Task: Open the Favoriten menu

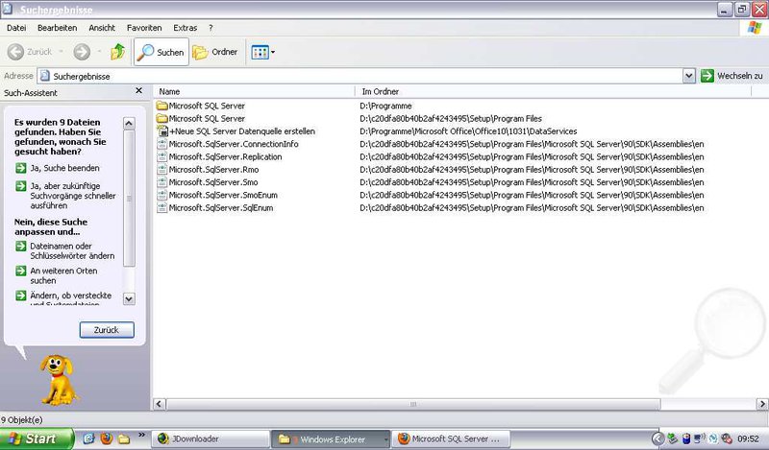Action: [144, 28]
